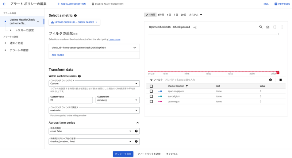Select the 6時間 time range tab

coord(161,15)
